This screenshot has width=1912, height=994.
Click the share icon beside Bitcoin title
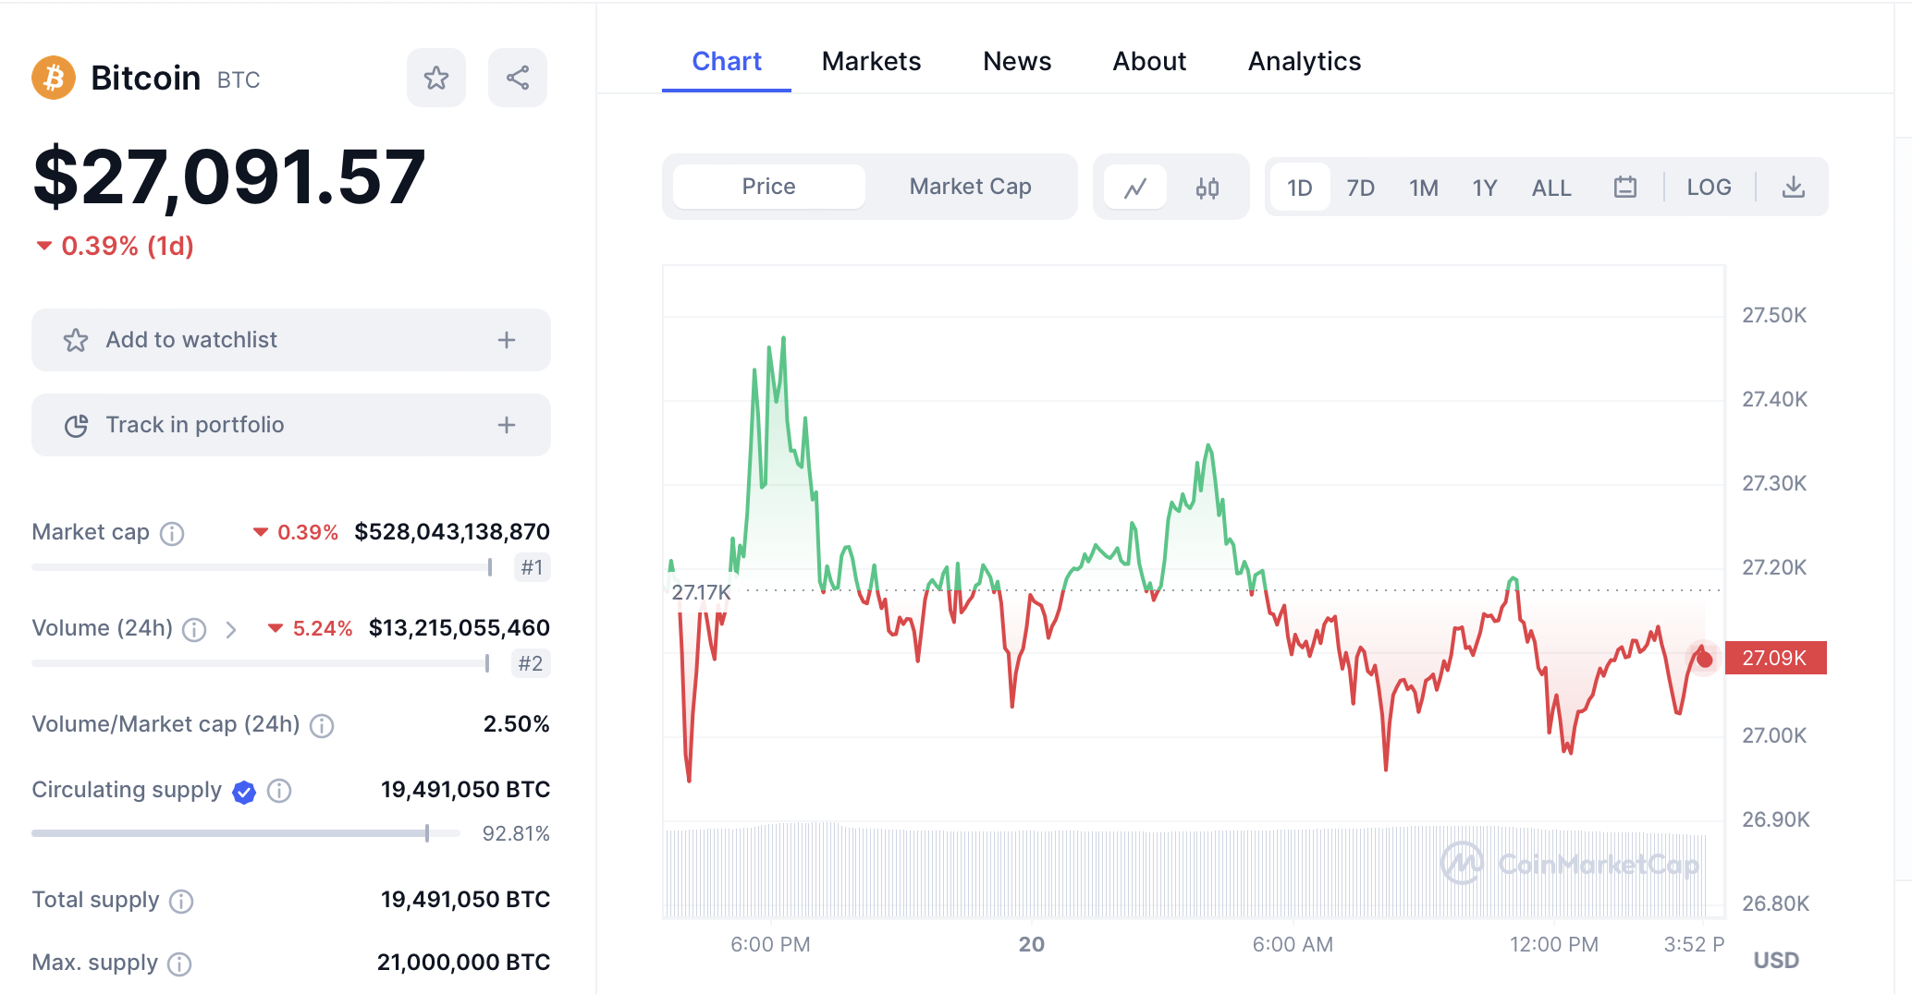518,78
